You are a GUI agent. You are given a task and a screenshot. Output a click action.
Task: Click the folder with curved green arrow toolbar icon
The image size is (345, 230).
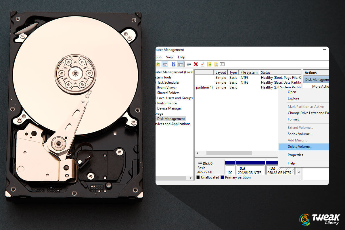158,64
